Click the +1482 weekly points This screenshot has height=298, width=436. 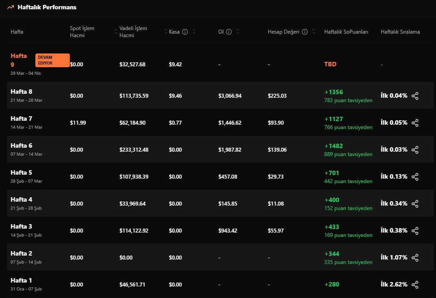(334, 146)
